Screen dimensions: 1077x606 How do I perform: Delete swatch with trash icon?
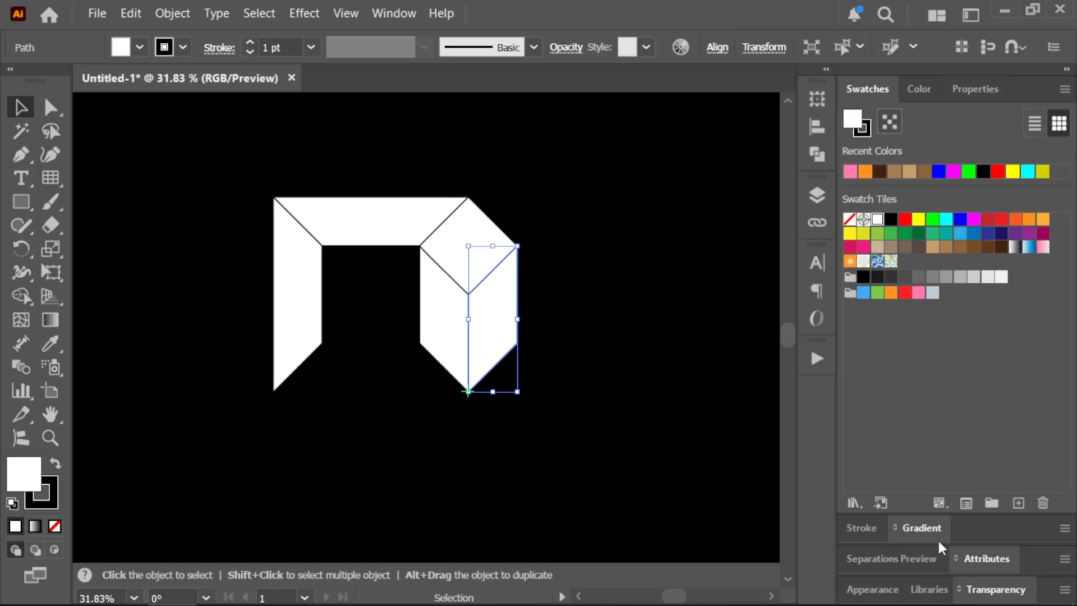tap(1043, 503)
